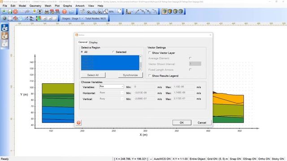Toggle Ortho ON in status bar
This screenshot has height=161, width=287.
pyautogui.click(x=264, y=159)
